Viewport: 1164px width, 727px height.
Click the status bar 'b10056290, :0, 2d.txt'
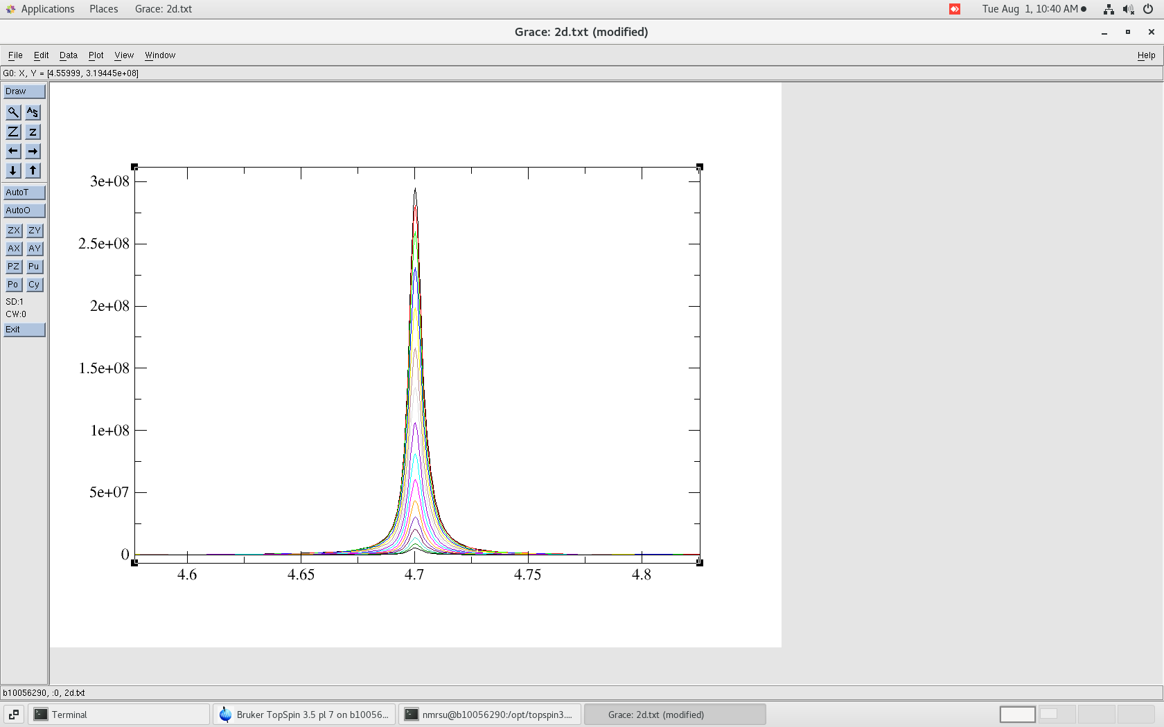pyautogui.click(x=581, y=693)
